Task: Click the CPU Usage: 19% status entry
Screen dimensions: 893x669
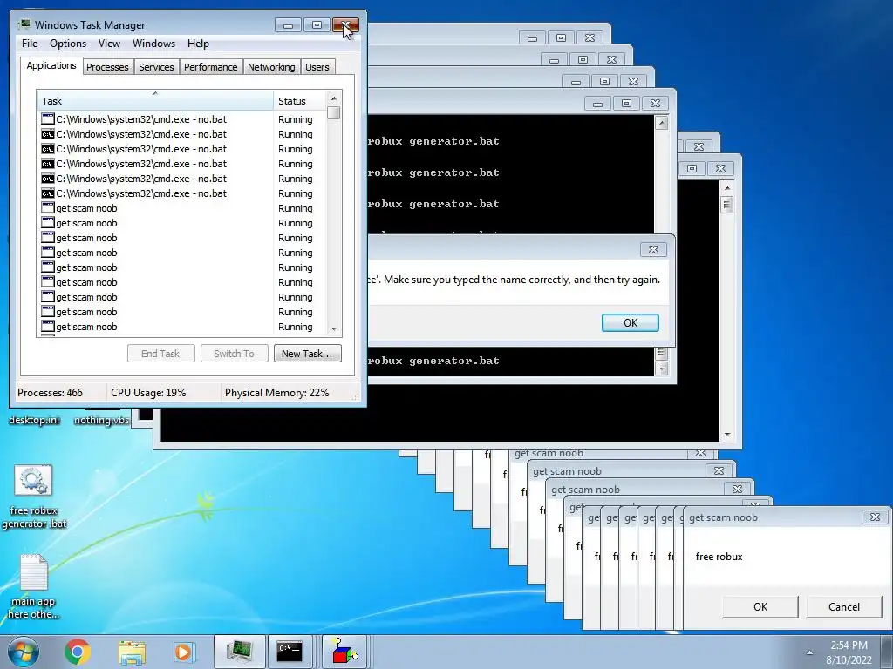Action: 148,393
